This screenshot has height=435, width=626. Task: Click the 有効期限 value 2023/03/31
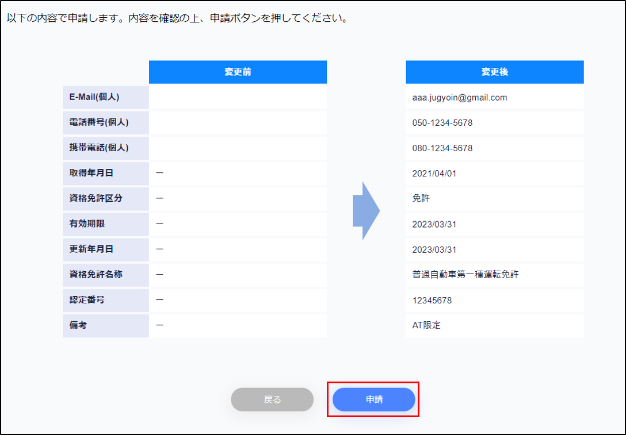pyautogui.click(x=434, y=224)
